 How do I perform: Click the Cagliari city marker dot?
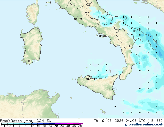pos(33,59)
